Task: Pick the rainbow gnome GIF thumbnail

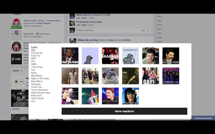Action: (x=90, y=96)
